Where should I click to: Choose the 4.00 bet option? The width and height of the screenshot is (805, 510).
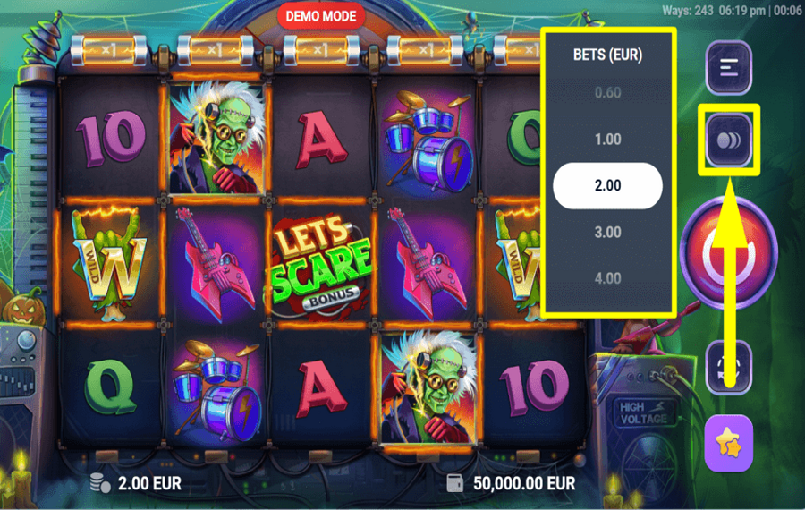(x=607, y=278)
